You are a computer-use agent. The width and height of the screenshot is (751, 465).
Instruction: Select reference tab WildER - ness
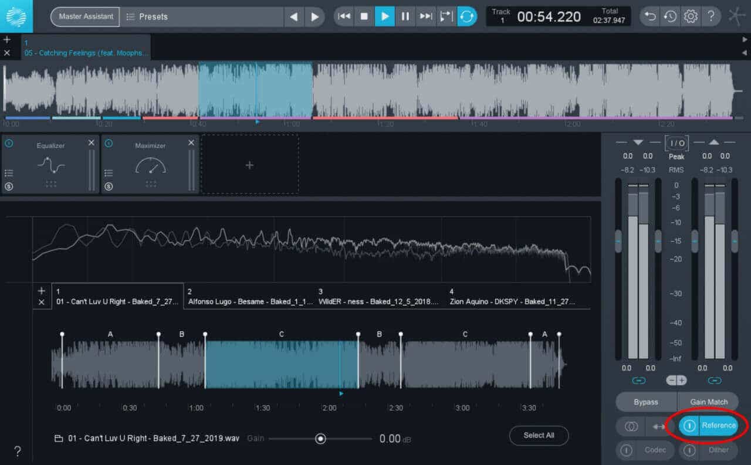pos(381,297)
